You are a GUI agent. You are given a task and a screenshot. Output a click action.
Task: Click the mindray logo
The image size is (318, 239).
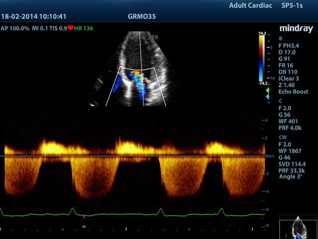point(296,28)
